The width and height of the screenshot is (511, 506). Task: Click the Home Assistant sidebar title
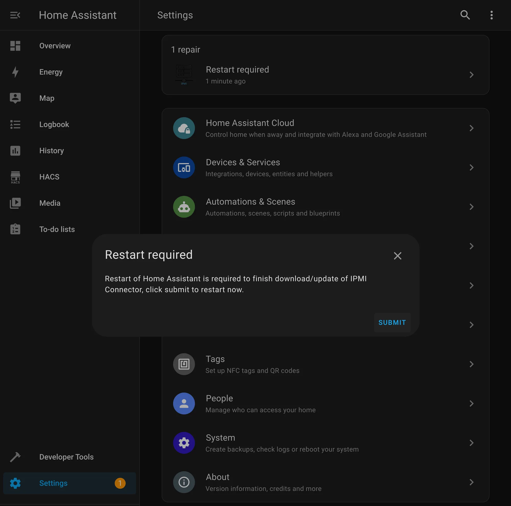coord(77,15)
